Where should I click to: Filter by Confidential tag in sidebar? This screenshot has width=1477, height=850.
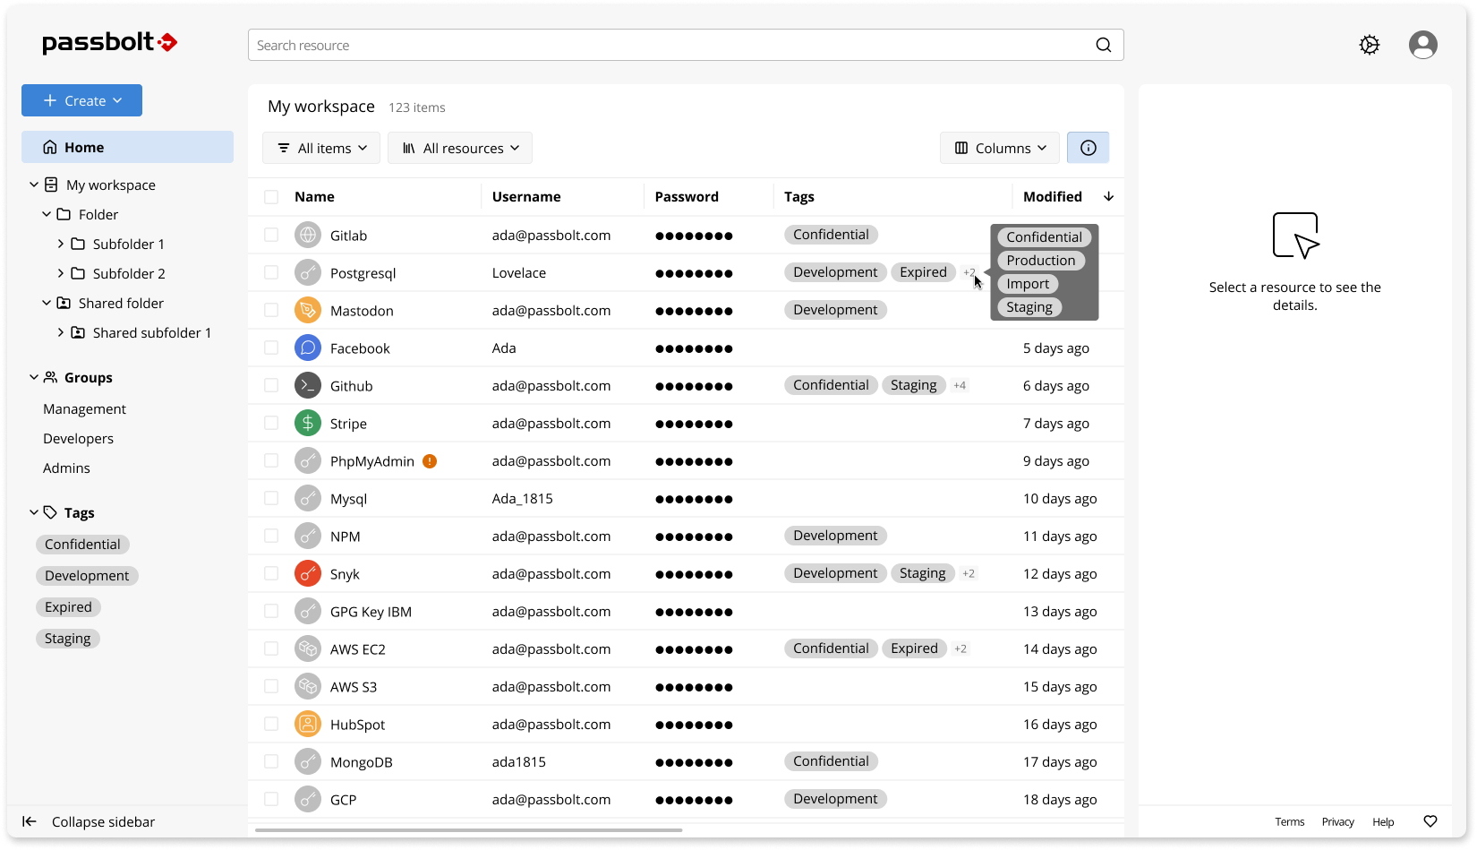[x=82, y=544]
